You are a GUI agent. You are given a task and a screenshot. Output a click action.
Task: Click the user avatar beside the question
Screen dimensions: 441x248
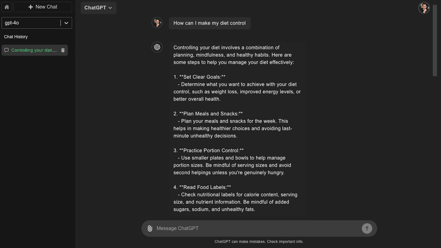point(157,23)
